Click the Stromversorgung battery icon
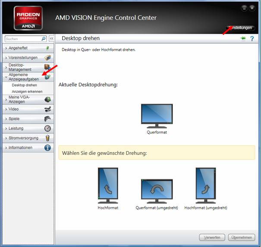 (x=47, y=138)
